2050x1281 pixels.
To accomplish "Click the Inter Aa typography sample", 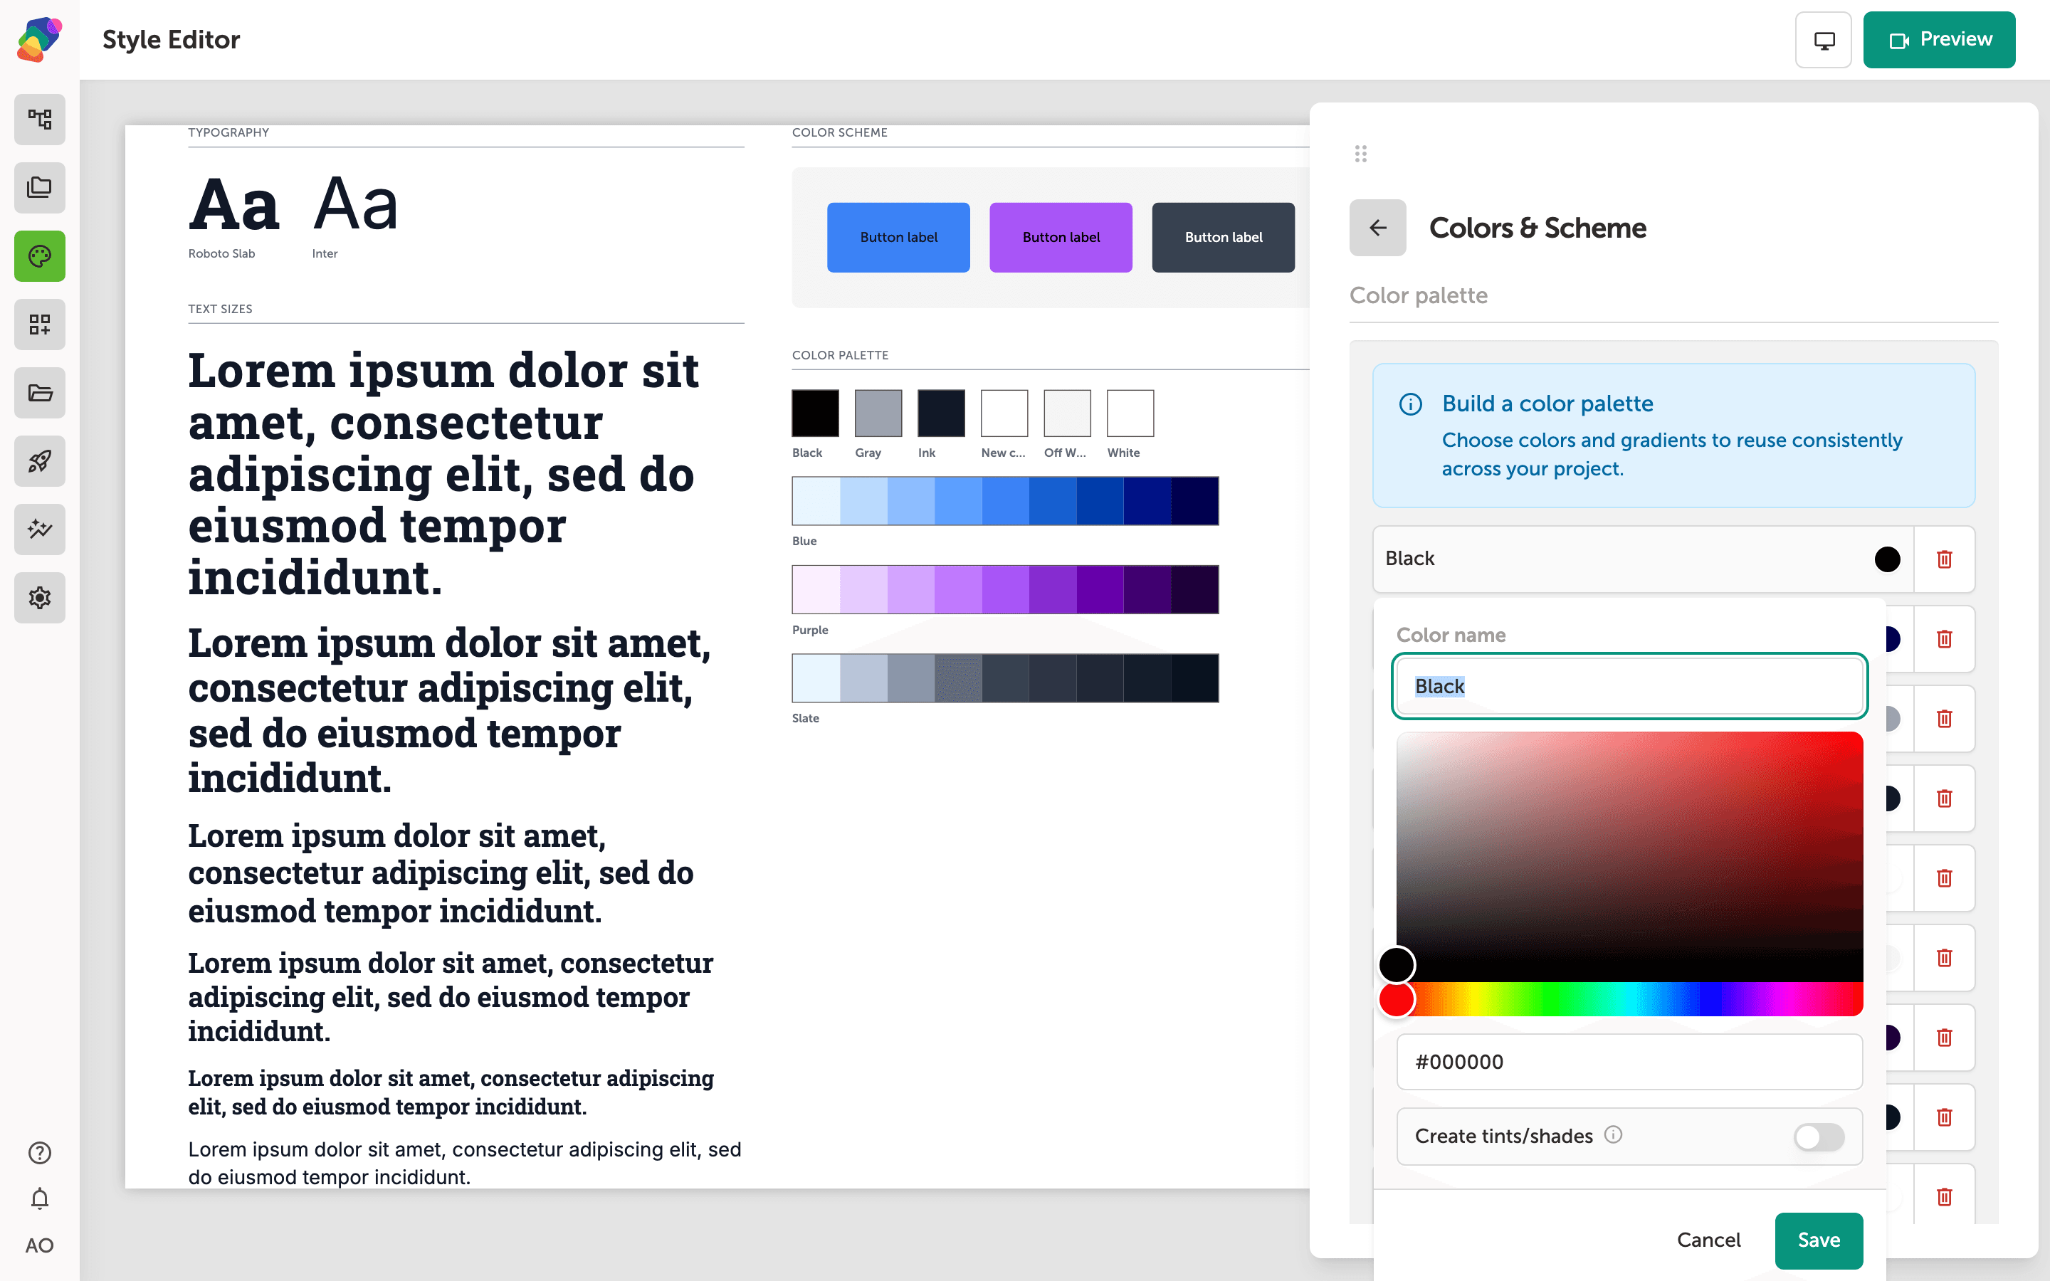I will pyautogui.click(x=355, y=204).
